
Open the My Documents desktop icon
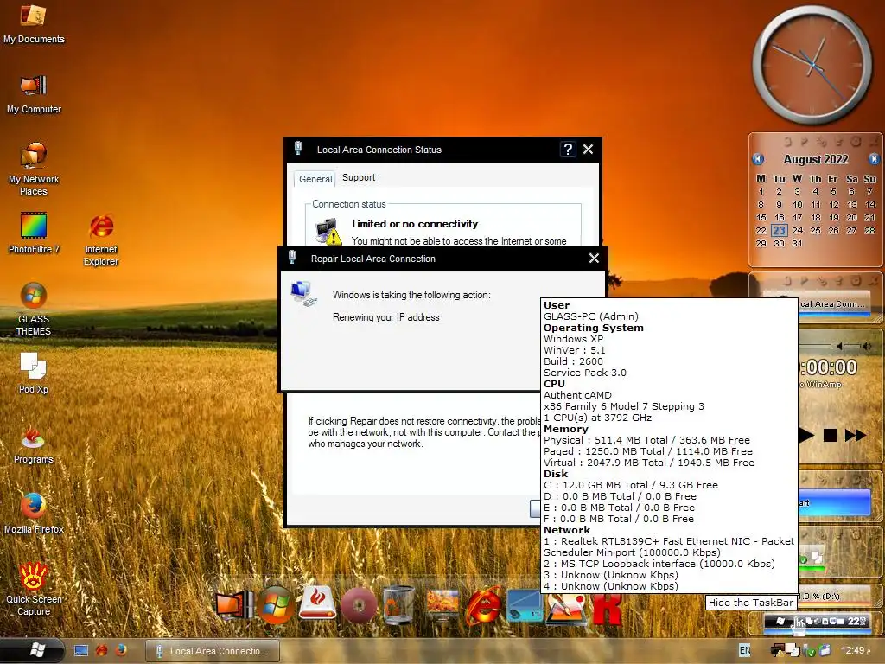point(34,23)
